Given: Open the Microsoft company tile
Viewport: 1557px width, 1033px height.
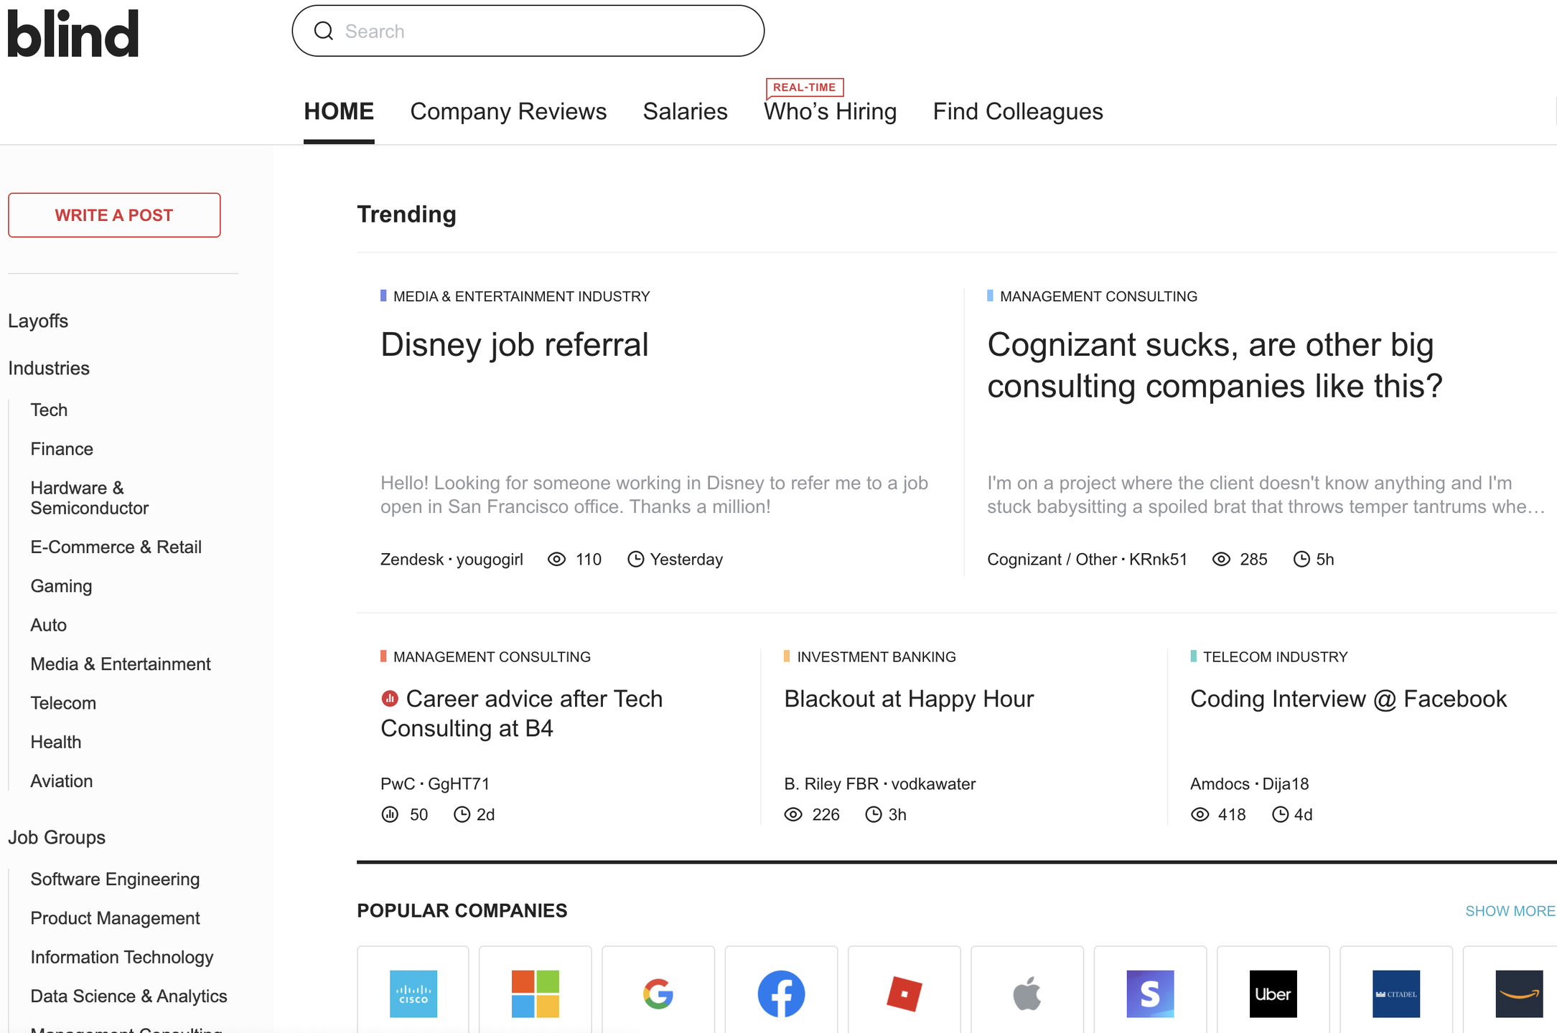Looking at the screenshot, I should (x=535, y=993).
